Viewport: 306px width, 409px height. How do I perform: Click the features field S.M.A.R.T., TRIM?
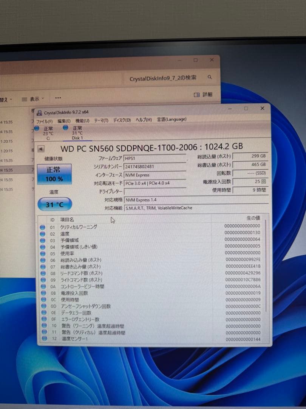196,208
